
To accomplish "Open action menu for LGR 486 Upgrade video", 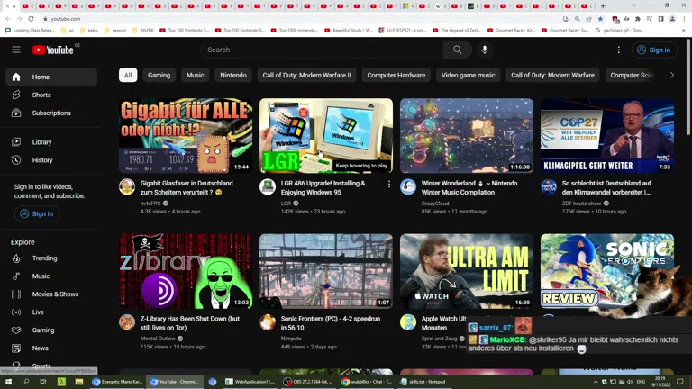I will (x=389, y=184).
